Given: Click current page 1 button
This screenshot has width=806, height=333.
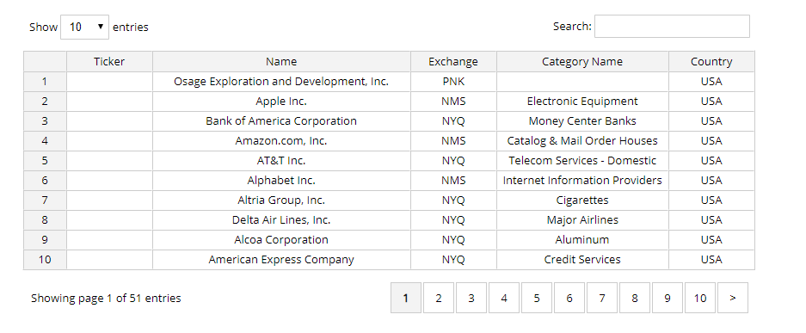Looking at the screenshot, I should 405,298.
